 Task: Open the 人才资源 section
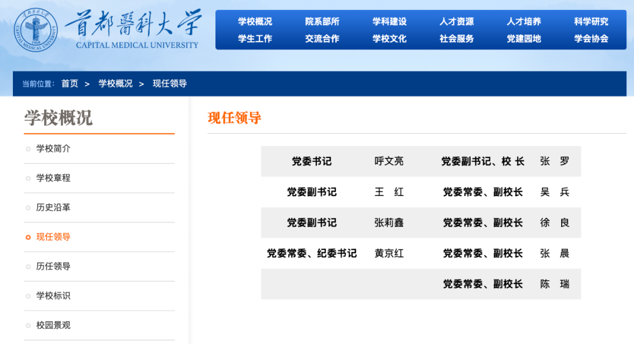click(x=457, y=21)
